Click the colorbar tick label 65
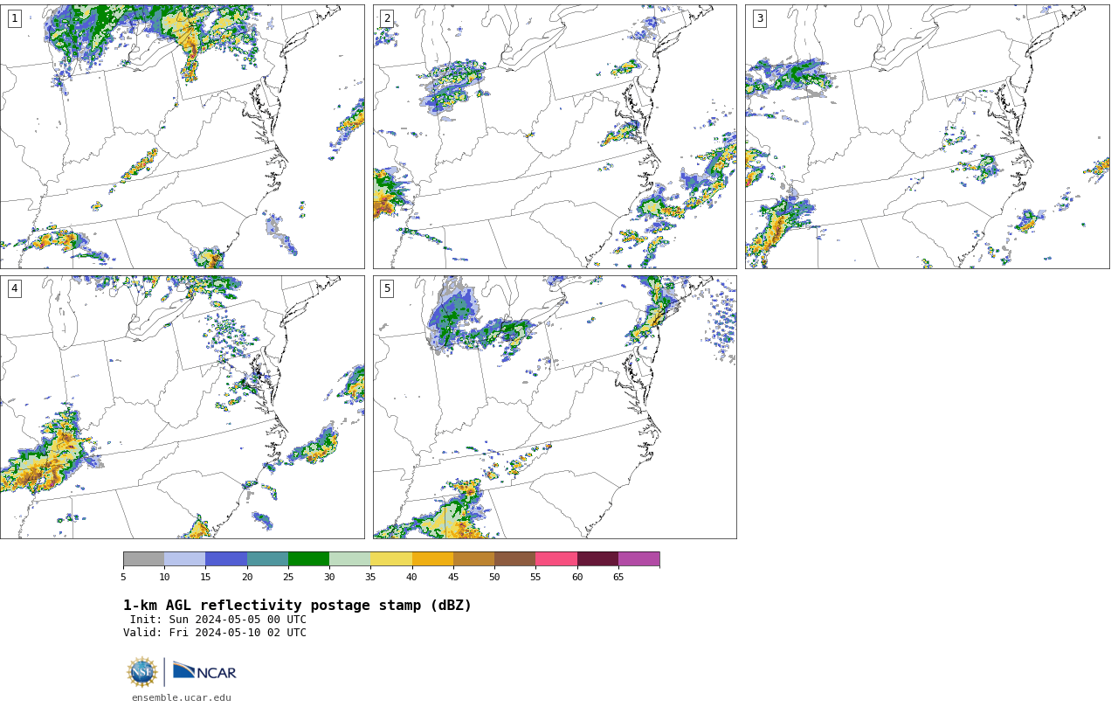1118x707 pixels. [x=618, y=577]
